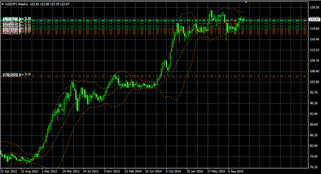The width and height of the screenshot is (321, 174).
Task: Click the 126.50 price scale label
Action: [x=315, y=7]
